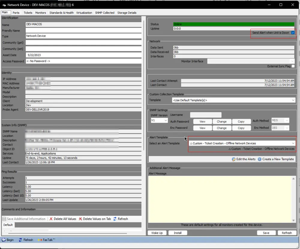Click the Access Password field
This screenshot has width=300, height=249.
[83, 61]
